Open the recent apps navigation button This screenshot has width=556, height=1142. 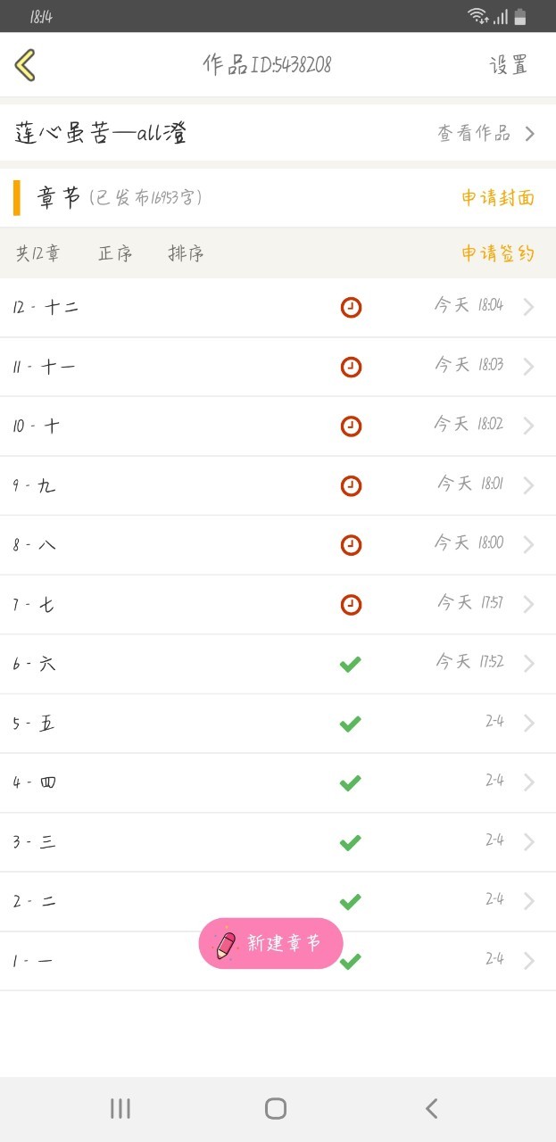point(120,1108)
